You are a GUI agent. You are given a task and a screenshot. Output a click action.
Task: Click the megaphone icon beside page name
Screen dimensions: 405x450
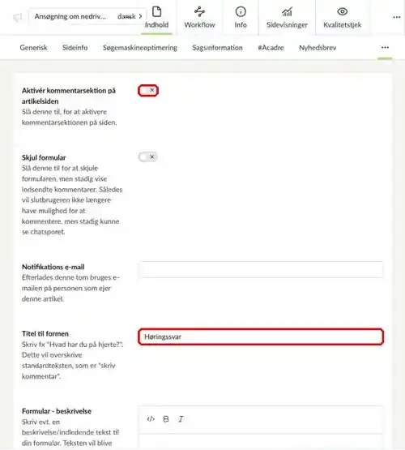click(17, 17)
